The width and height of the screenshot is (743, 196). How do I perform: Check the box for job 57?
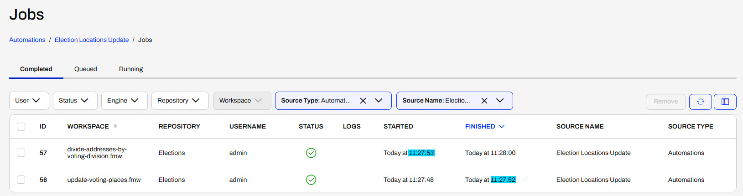21,153
